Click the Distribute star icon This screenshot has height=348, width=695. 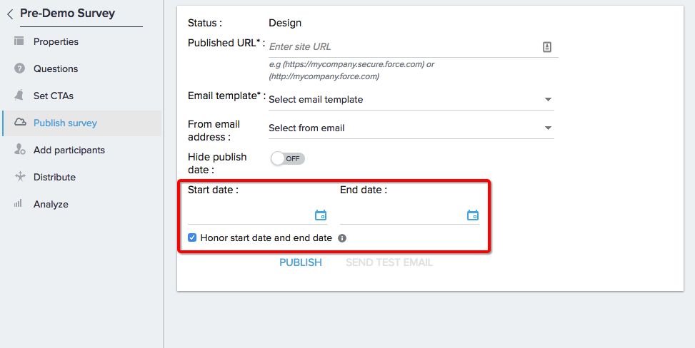(x=20, y=176)
